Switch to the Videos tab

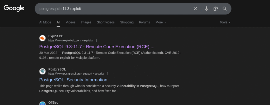(x=70, y=22)
